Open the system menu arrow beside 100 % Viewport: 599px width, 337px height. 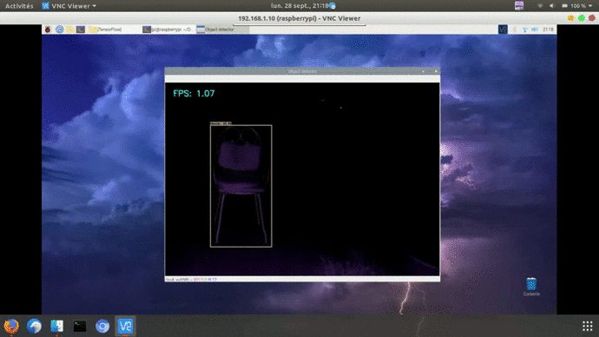pyautogui.click(x=590, y=6)
